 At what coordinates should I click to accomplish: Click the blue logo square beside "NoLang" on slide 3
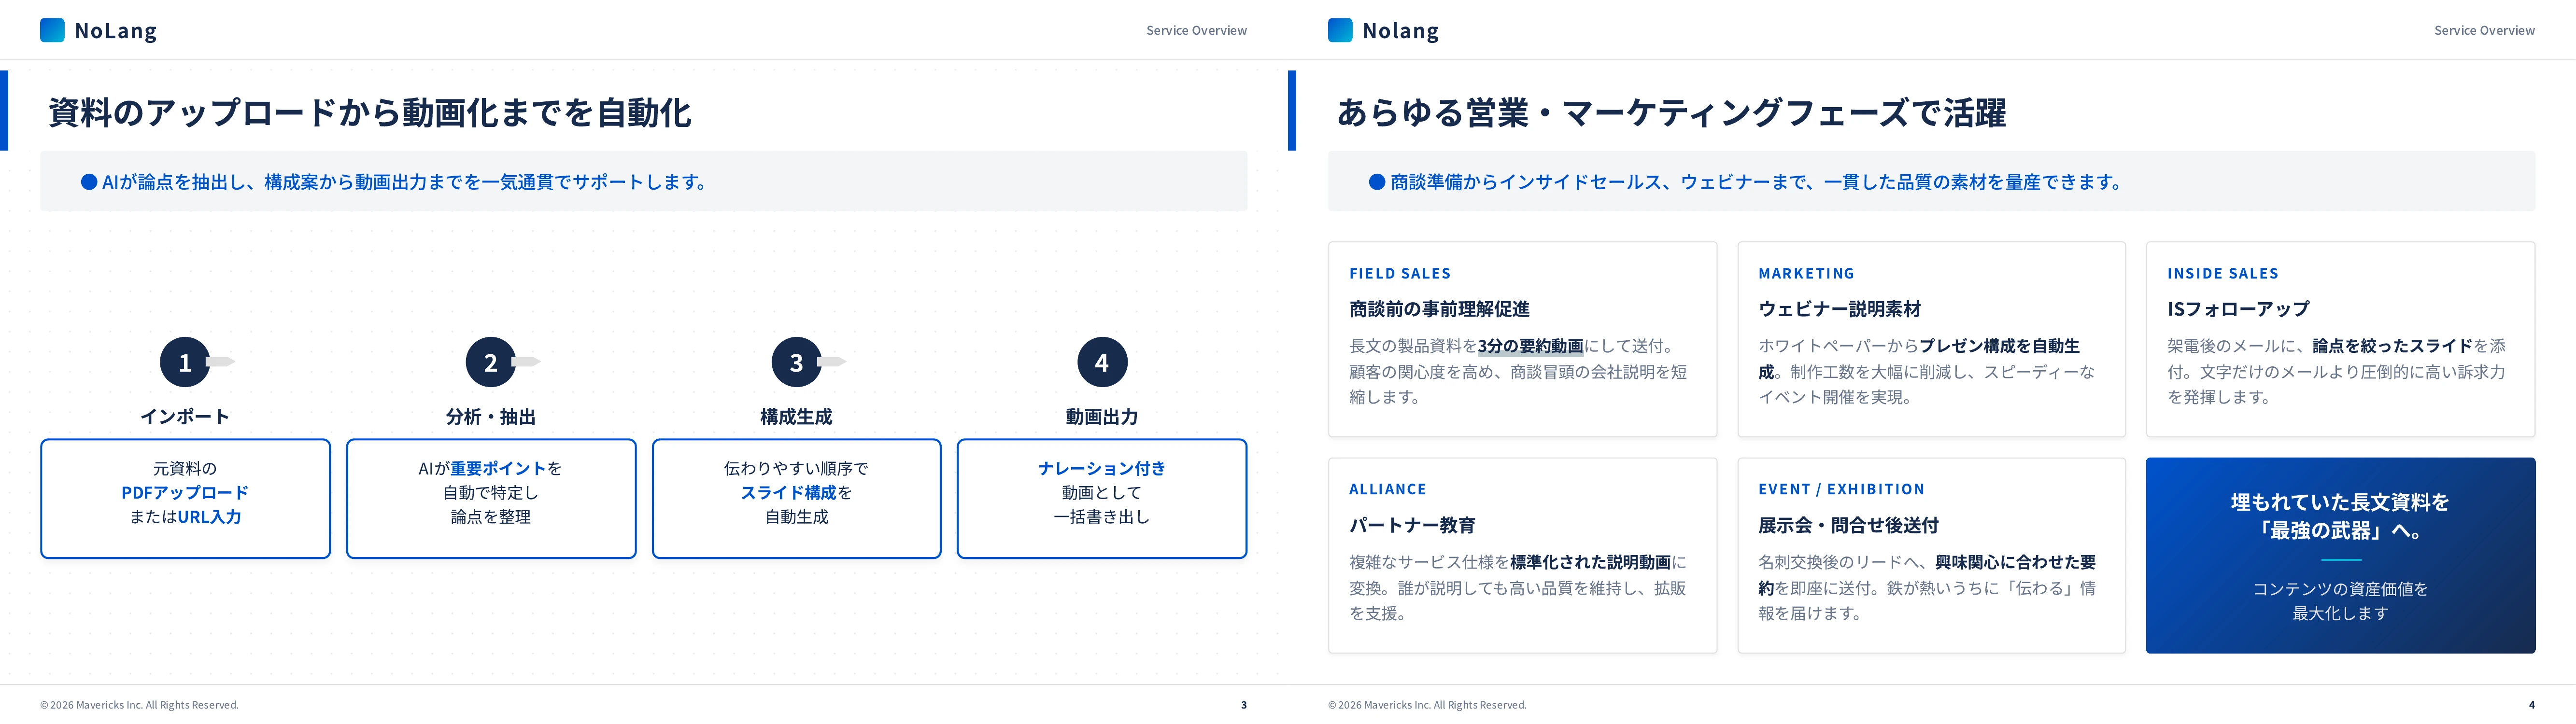tap(52, 30)
